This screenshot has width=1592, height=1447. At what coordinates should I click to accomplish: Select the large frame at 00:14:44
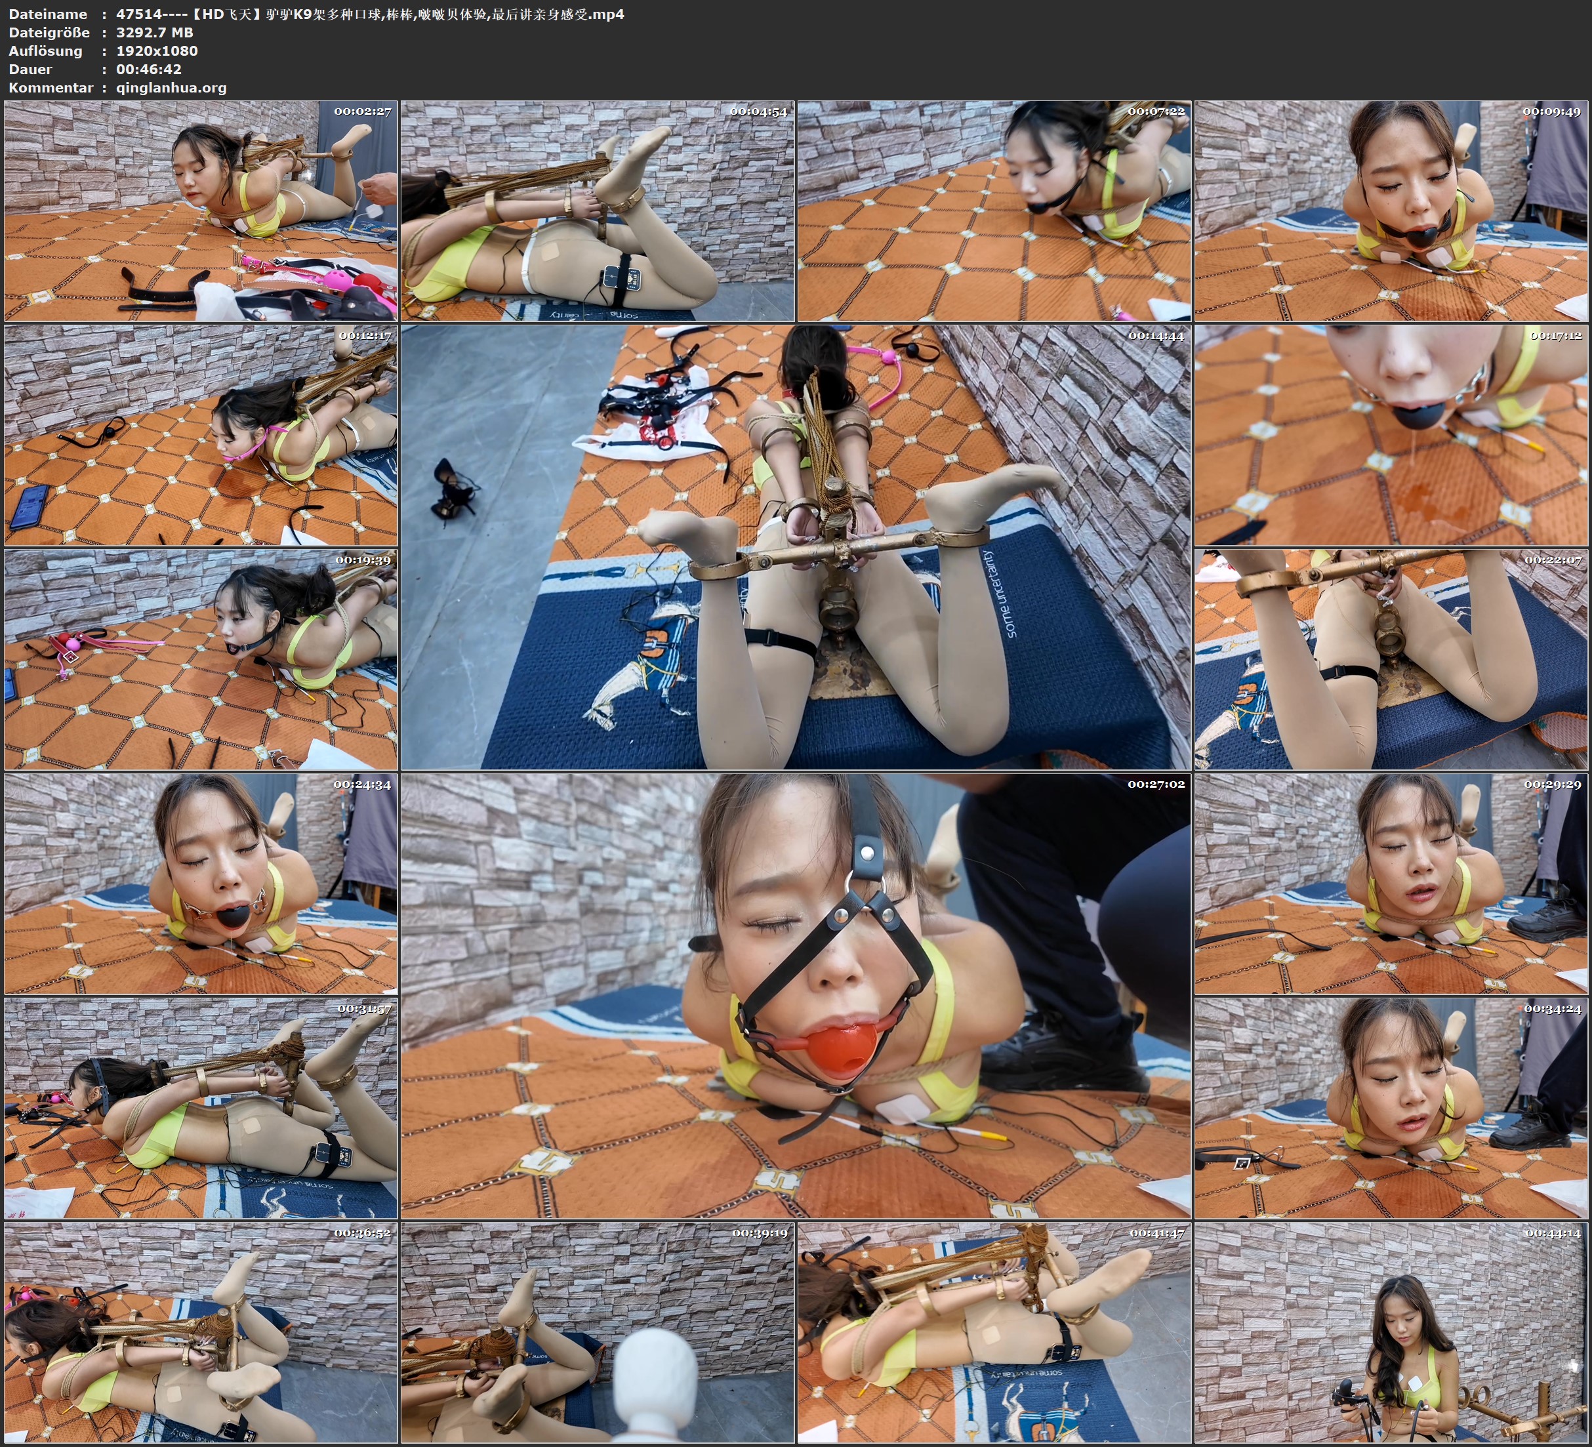coord(795,547)
